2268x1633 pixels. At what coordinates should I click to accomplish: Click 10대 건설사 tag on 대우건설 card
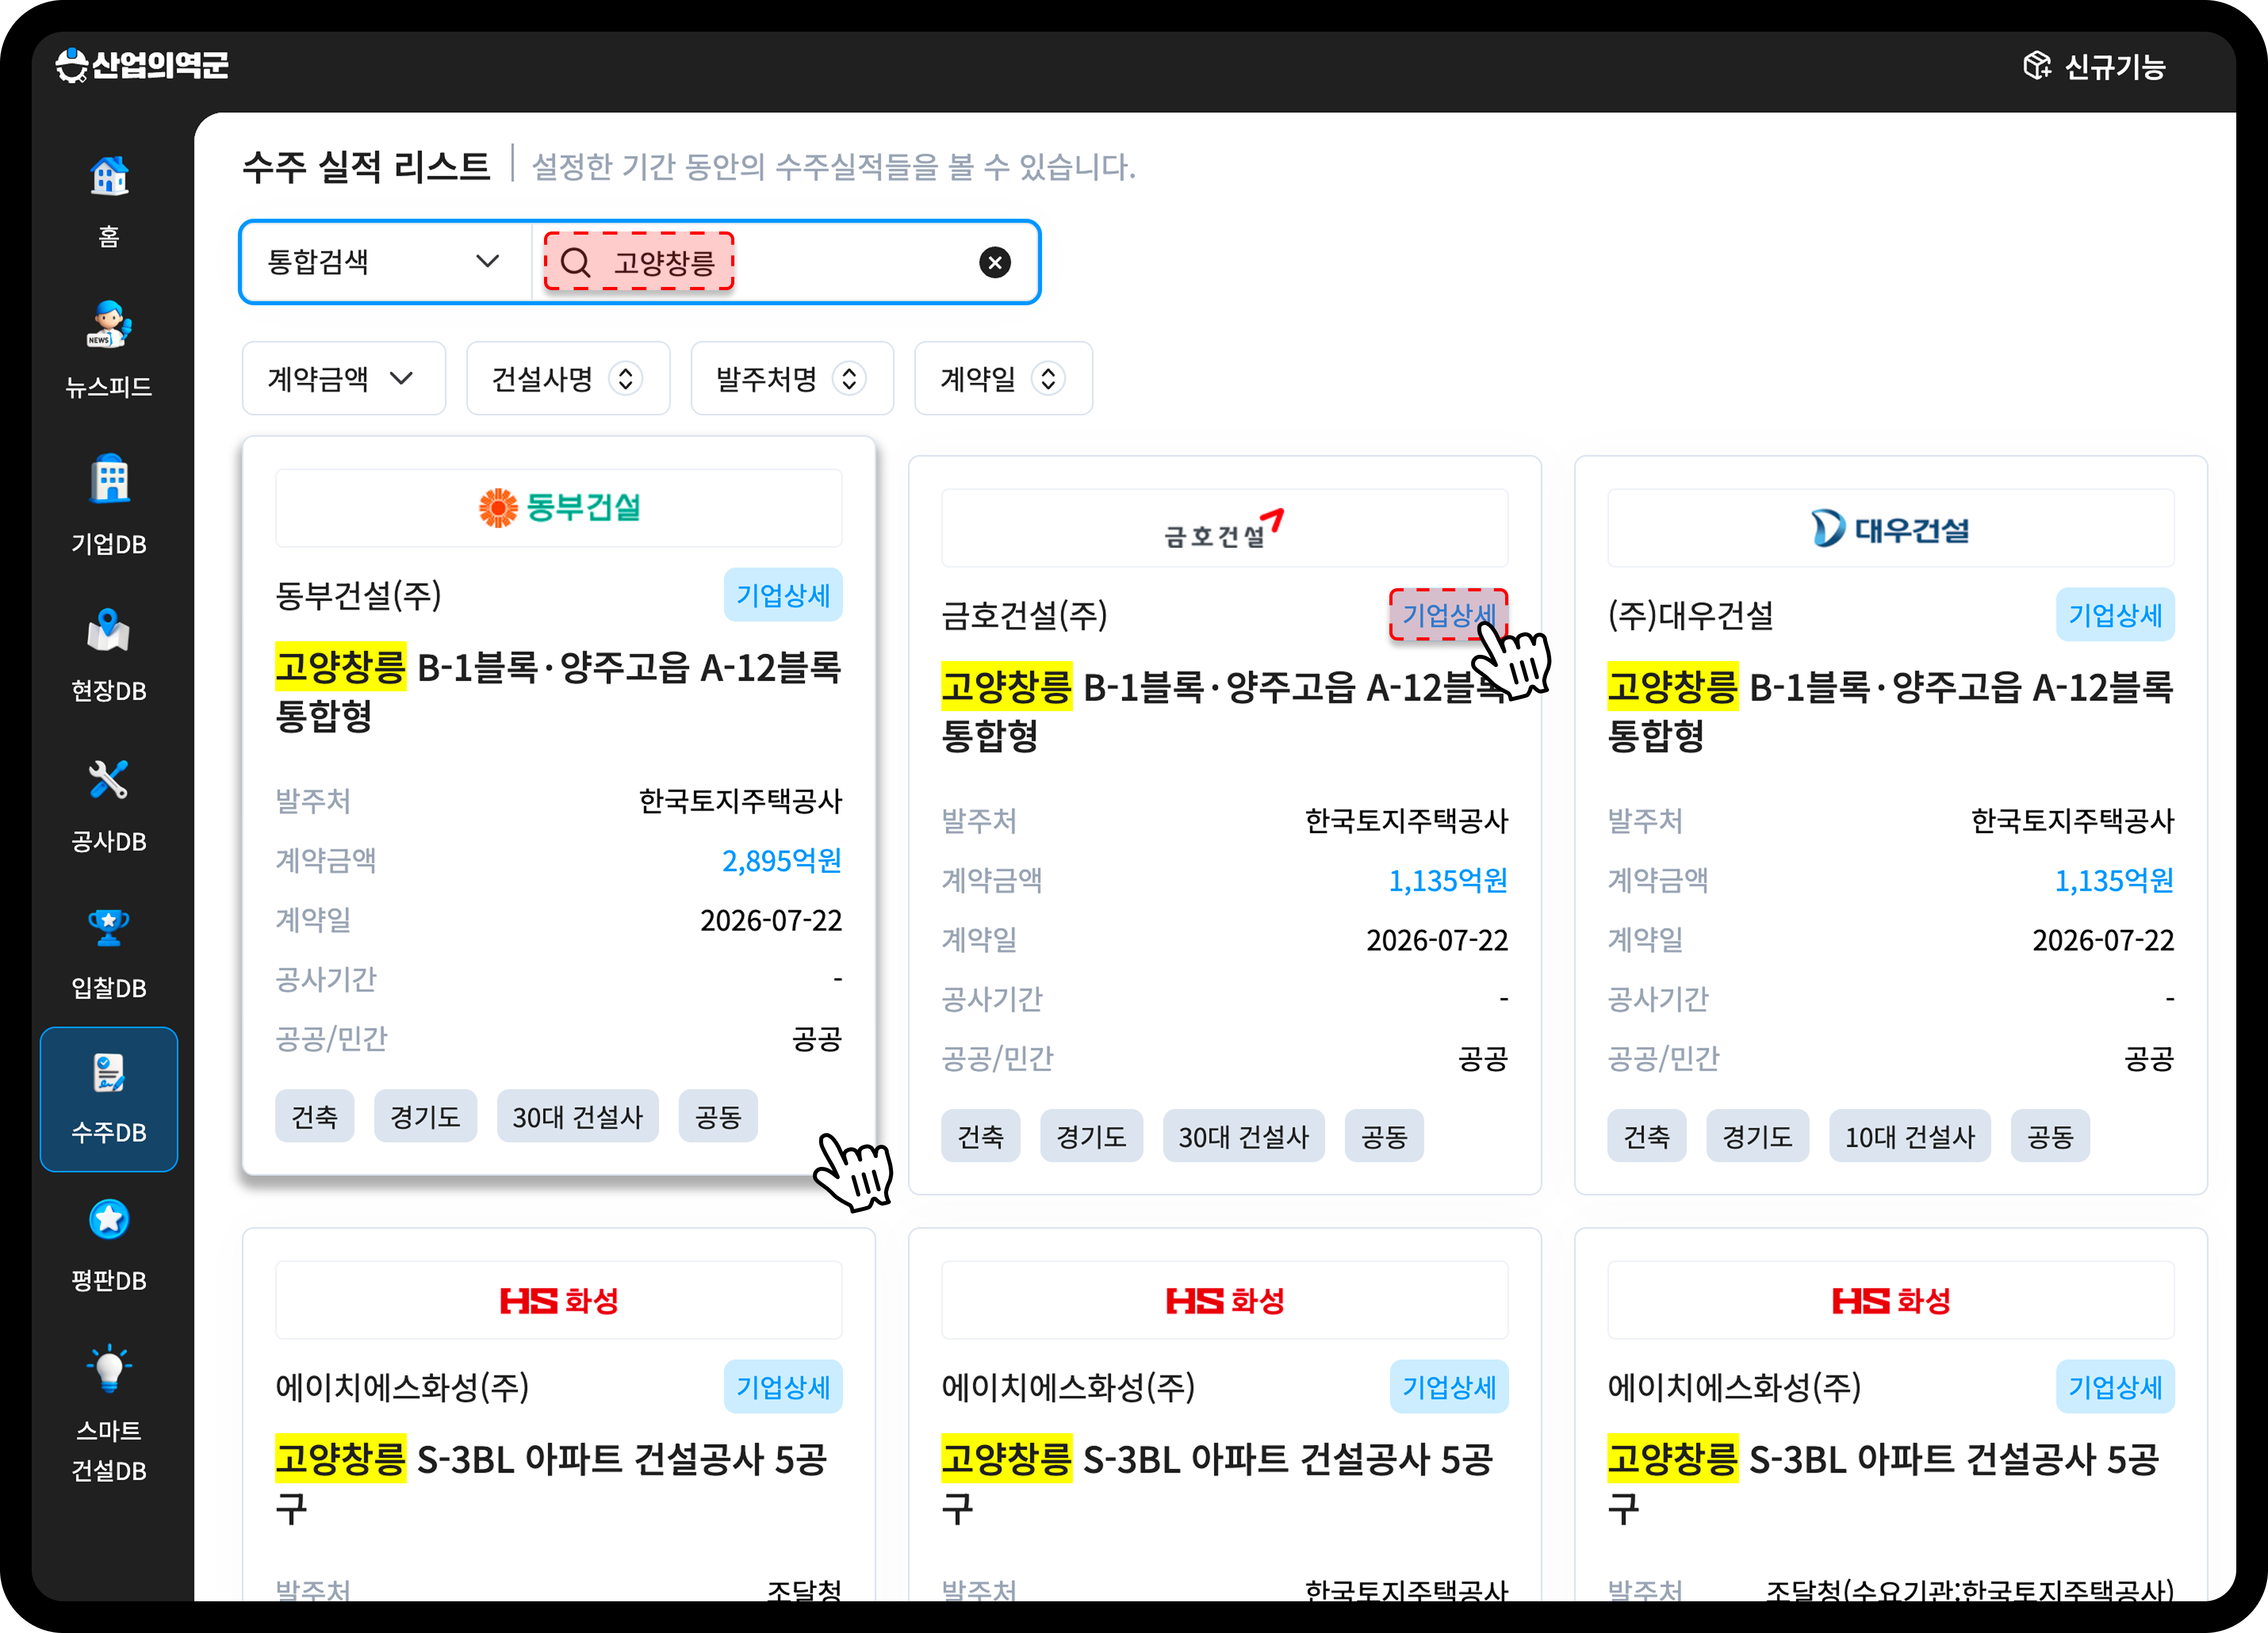(1909, 1136)
